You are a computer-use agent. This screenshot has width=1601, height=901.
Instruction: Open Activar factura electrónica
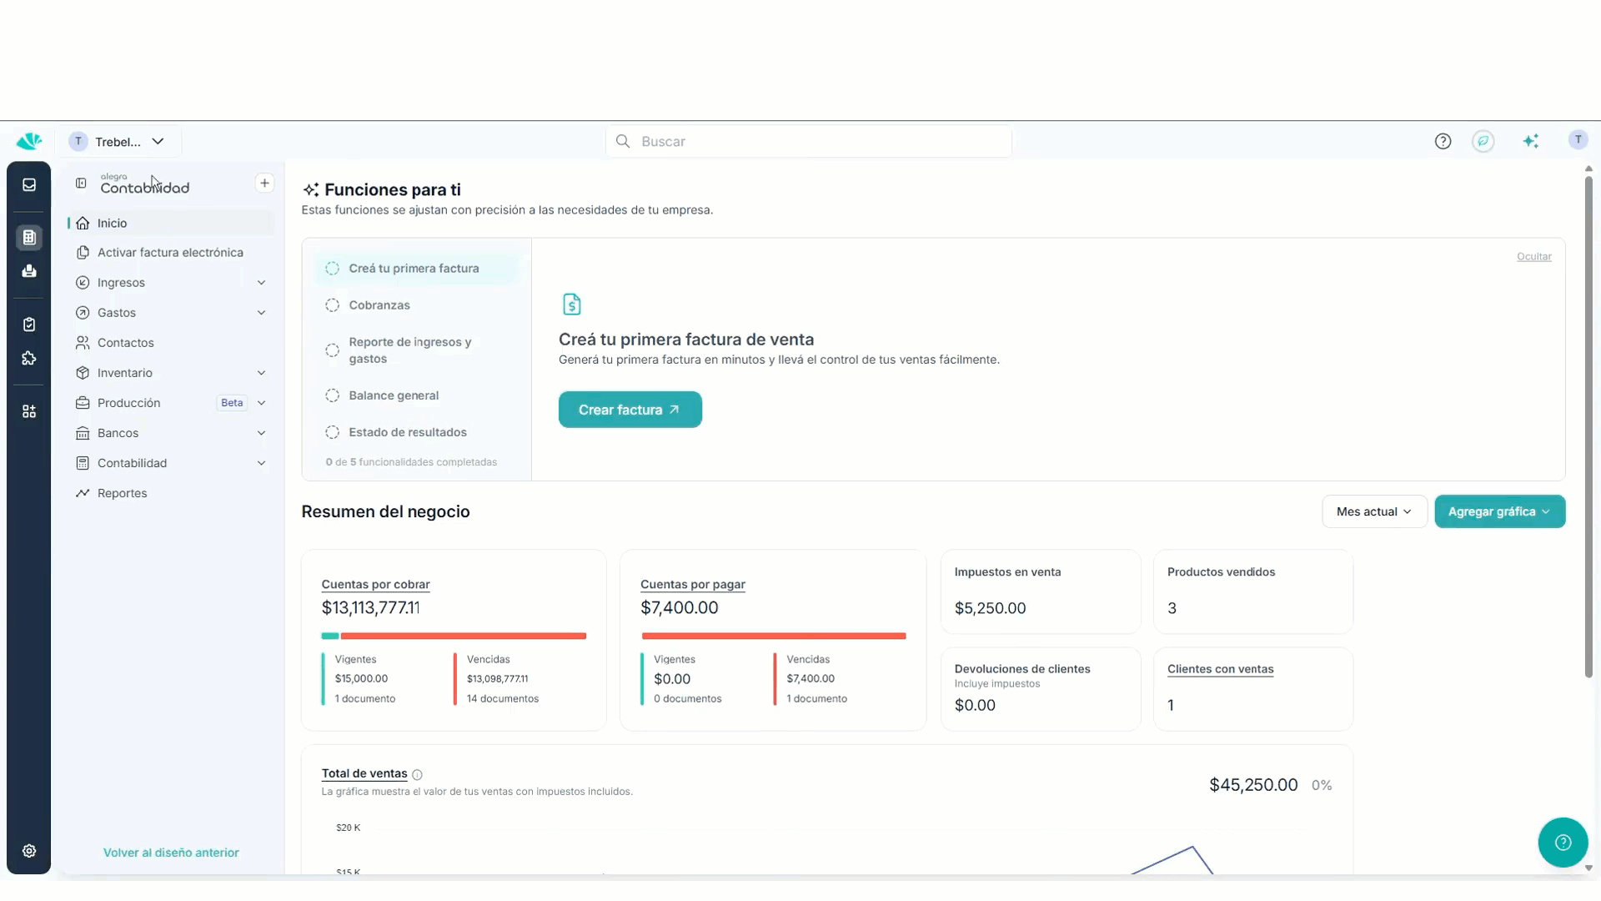coord(170,253)
